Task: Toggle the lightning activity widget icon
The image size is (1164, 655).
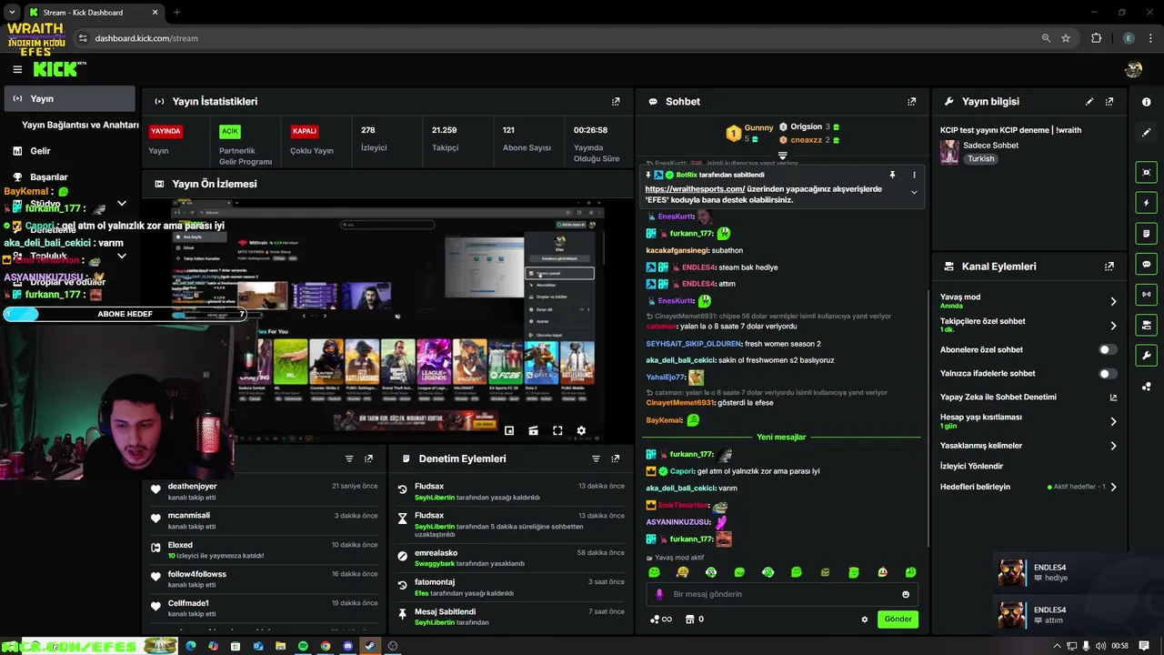Action: (1147, 203)
